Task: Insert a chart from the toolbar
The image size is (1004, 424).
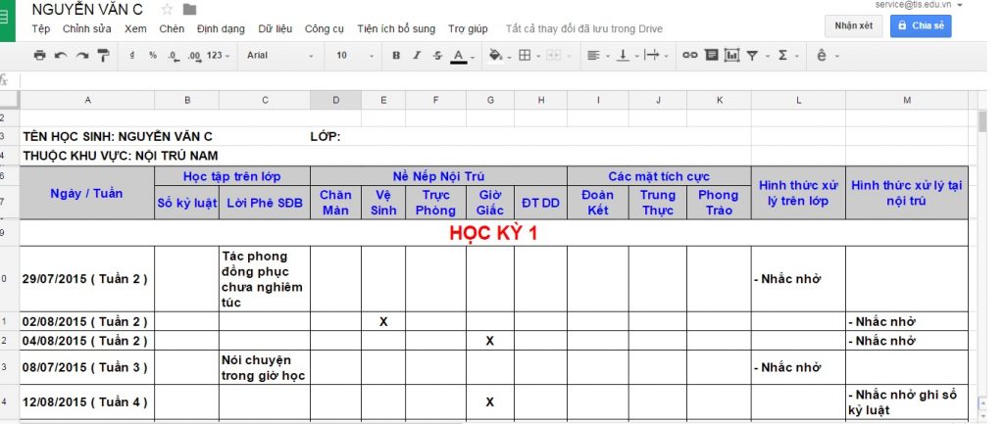Action: 731,56
